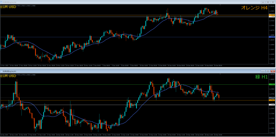Select the orange price label on H4 chart
The height and width of the screenshot is (137, 276).
pyautogui.click(x=272, y=15)
